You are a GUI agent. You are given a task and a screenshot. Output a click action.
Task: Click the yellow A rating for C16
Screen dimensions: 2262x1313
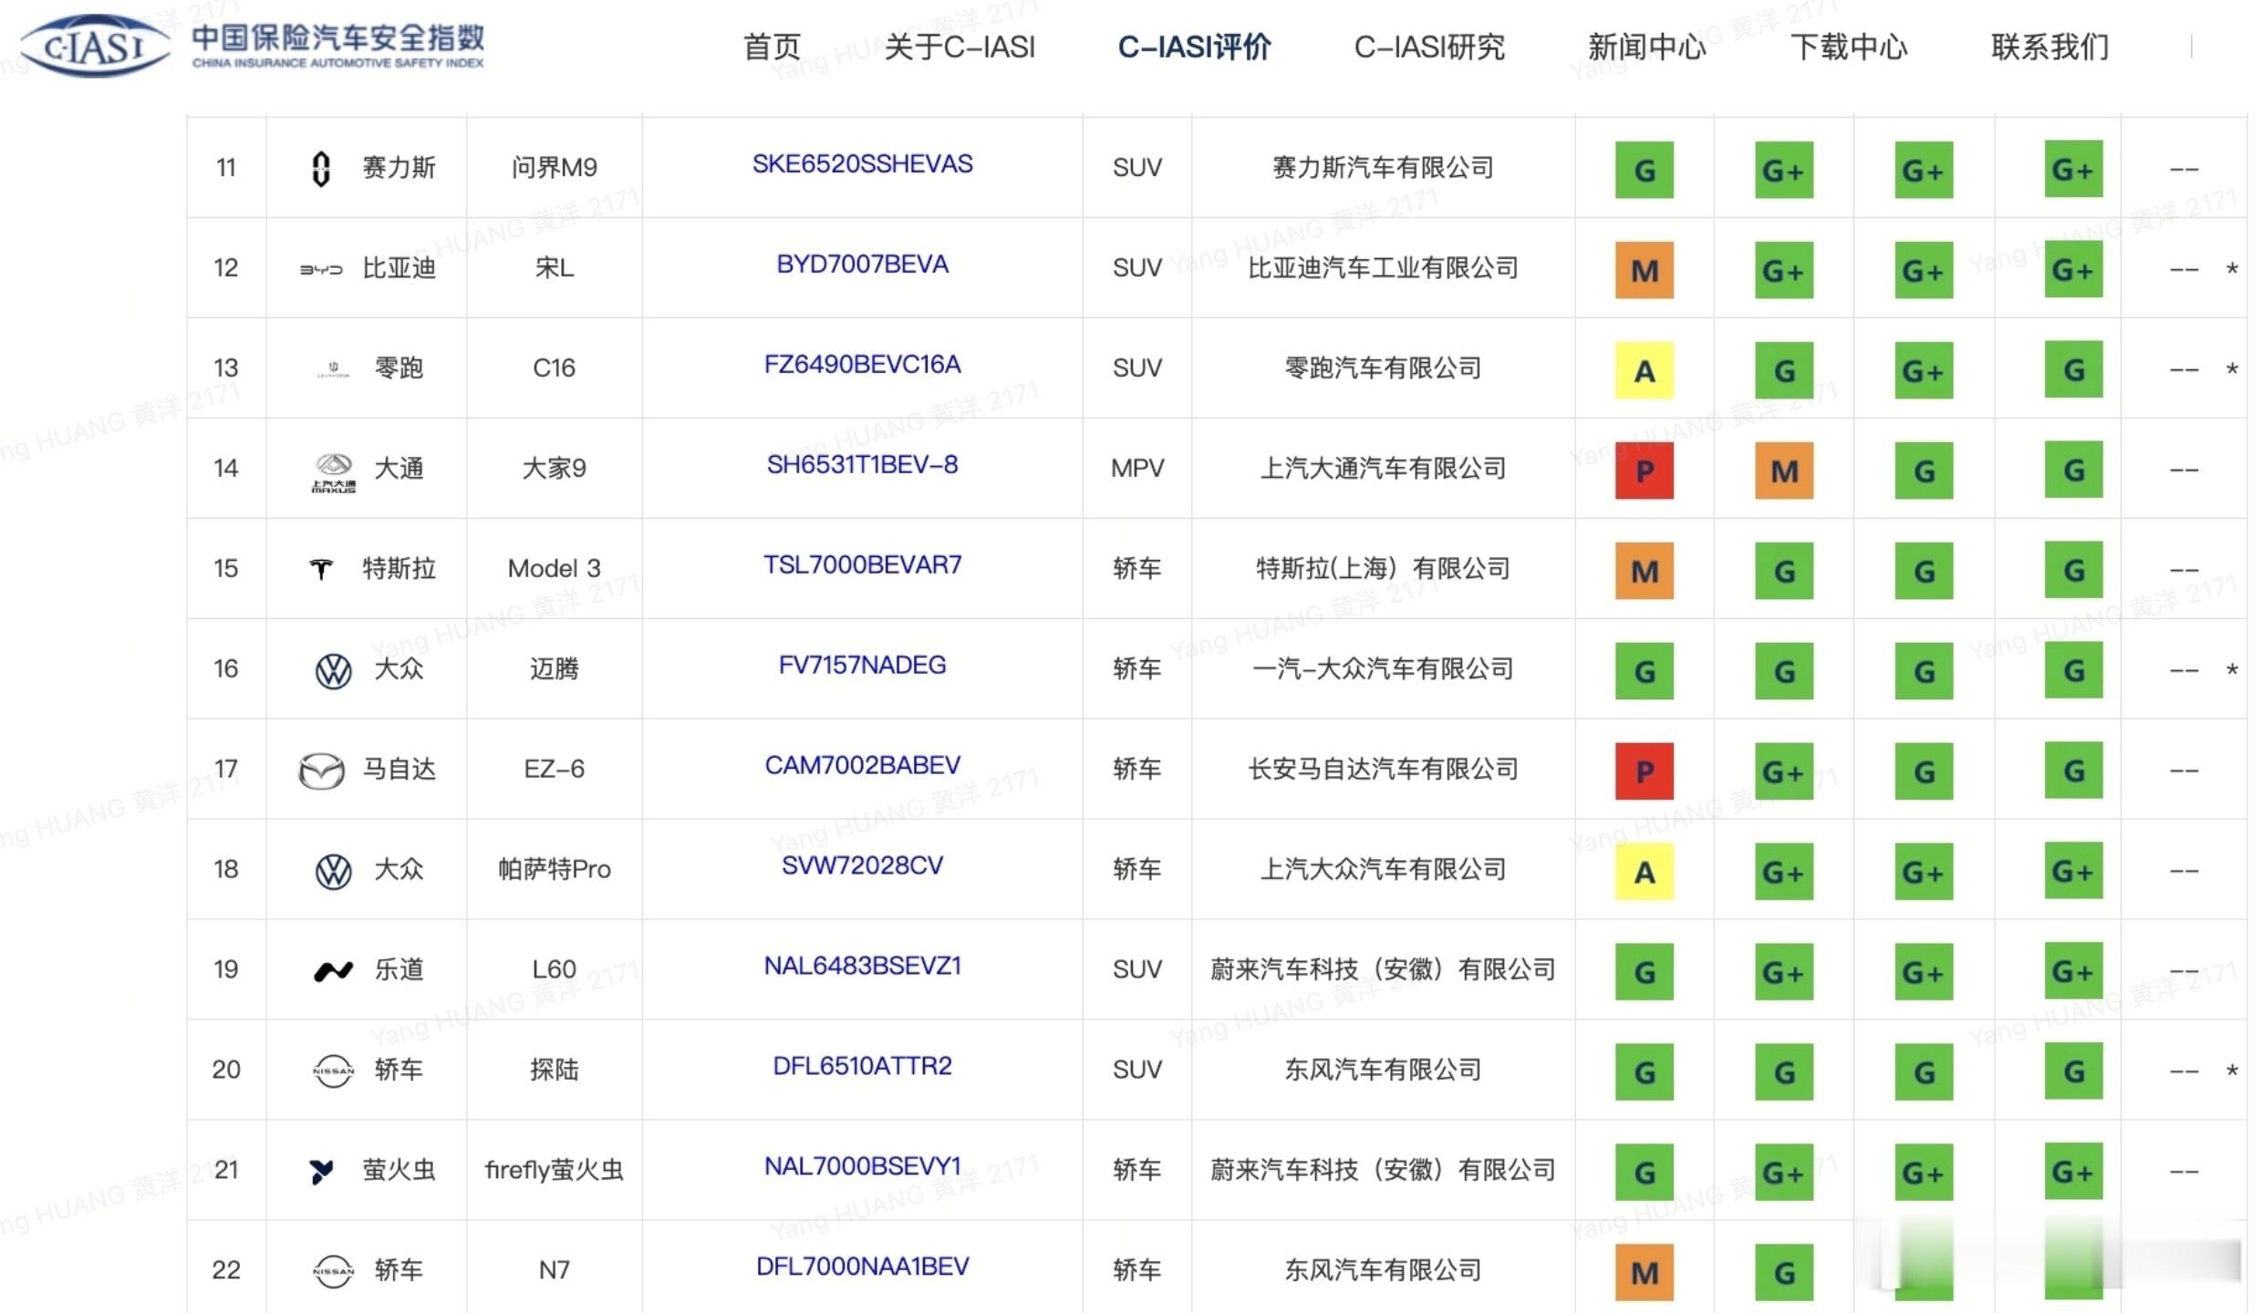tap(1644, 370)
